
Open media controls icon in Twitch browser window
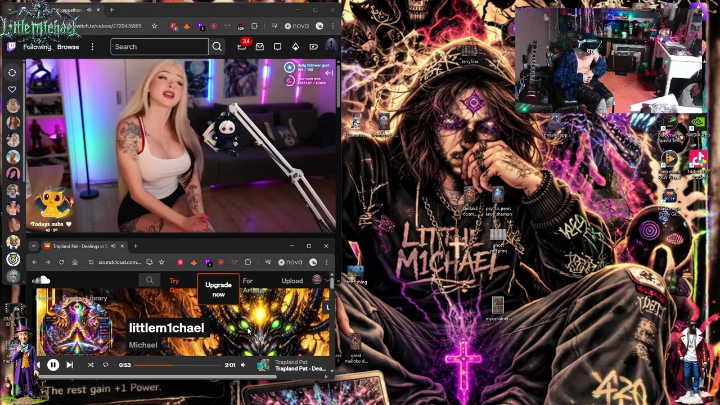point(274,26)
